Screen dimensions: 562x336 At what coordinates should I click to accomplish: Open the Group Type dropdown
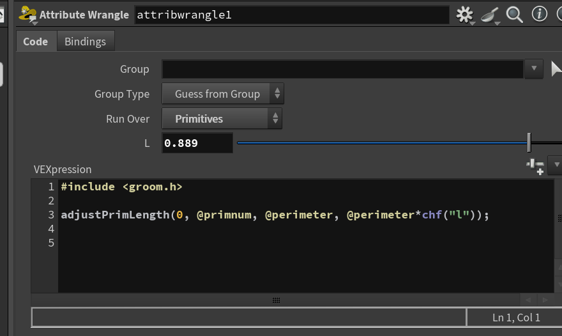pos(223,94)
